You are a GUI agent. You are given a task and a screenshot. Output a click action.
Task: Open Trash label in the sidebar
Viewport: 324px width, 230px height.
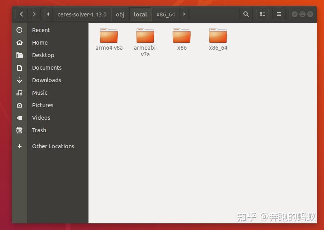tap(39, 130)
